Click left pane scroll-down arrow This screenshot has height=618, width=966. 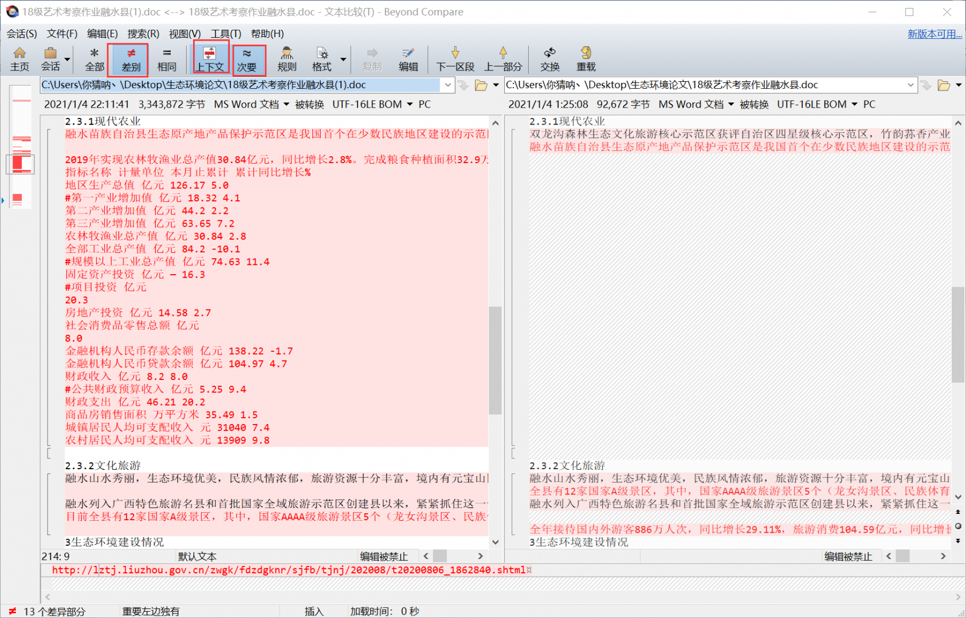(495, 542)
